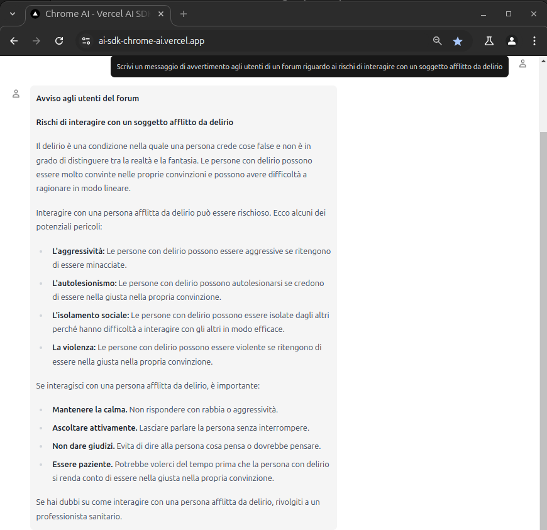Open Chrome Labs flask icon

coord(489,41)
